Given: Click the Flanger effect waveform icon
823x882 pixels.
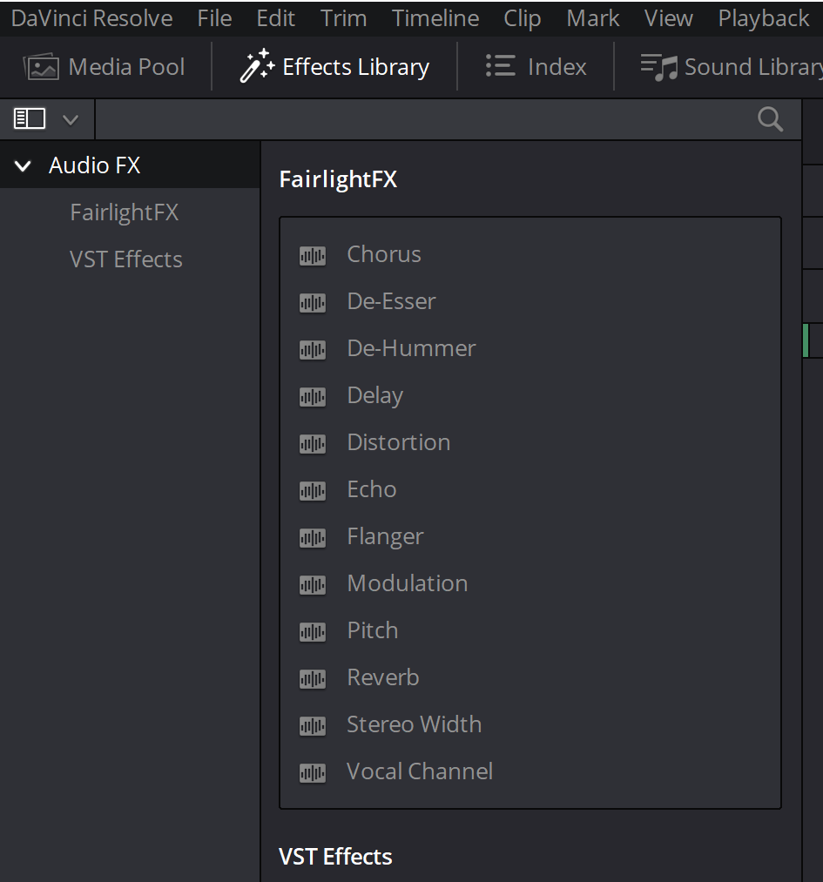Looking at the screenshot, I should pos(312,538).
